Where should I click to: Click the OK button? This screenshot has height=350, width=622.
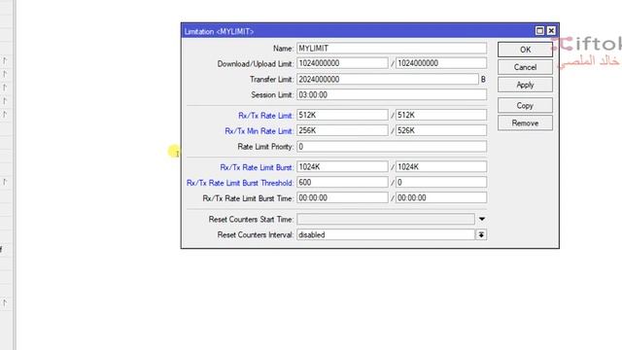coord(525,50)
